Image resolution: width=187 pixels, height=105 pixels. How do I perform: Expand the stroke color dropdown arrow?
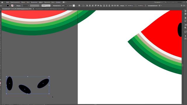coord(14,6)
